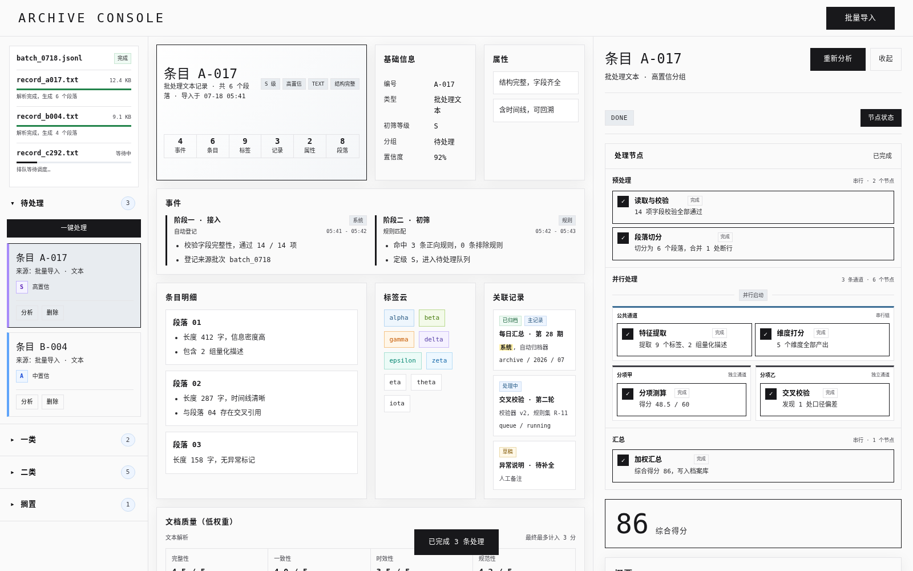Toggle 读取与校验 checkbox
The height and width of the screenshot is (571, 913).
pyautogui.click(x=623, y=202)
